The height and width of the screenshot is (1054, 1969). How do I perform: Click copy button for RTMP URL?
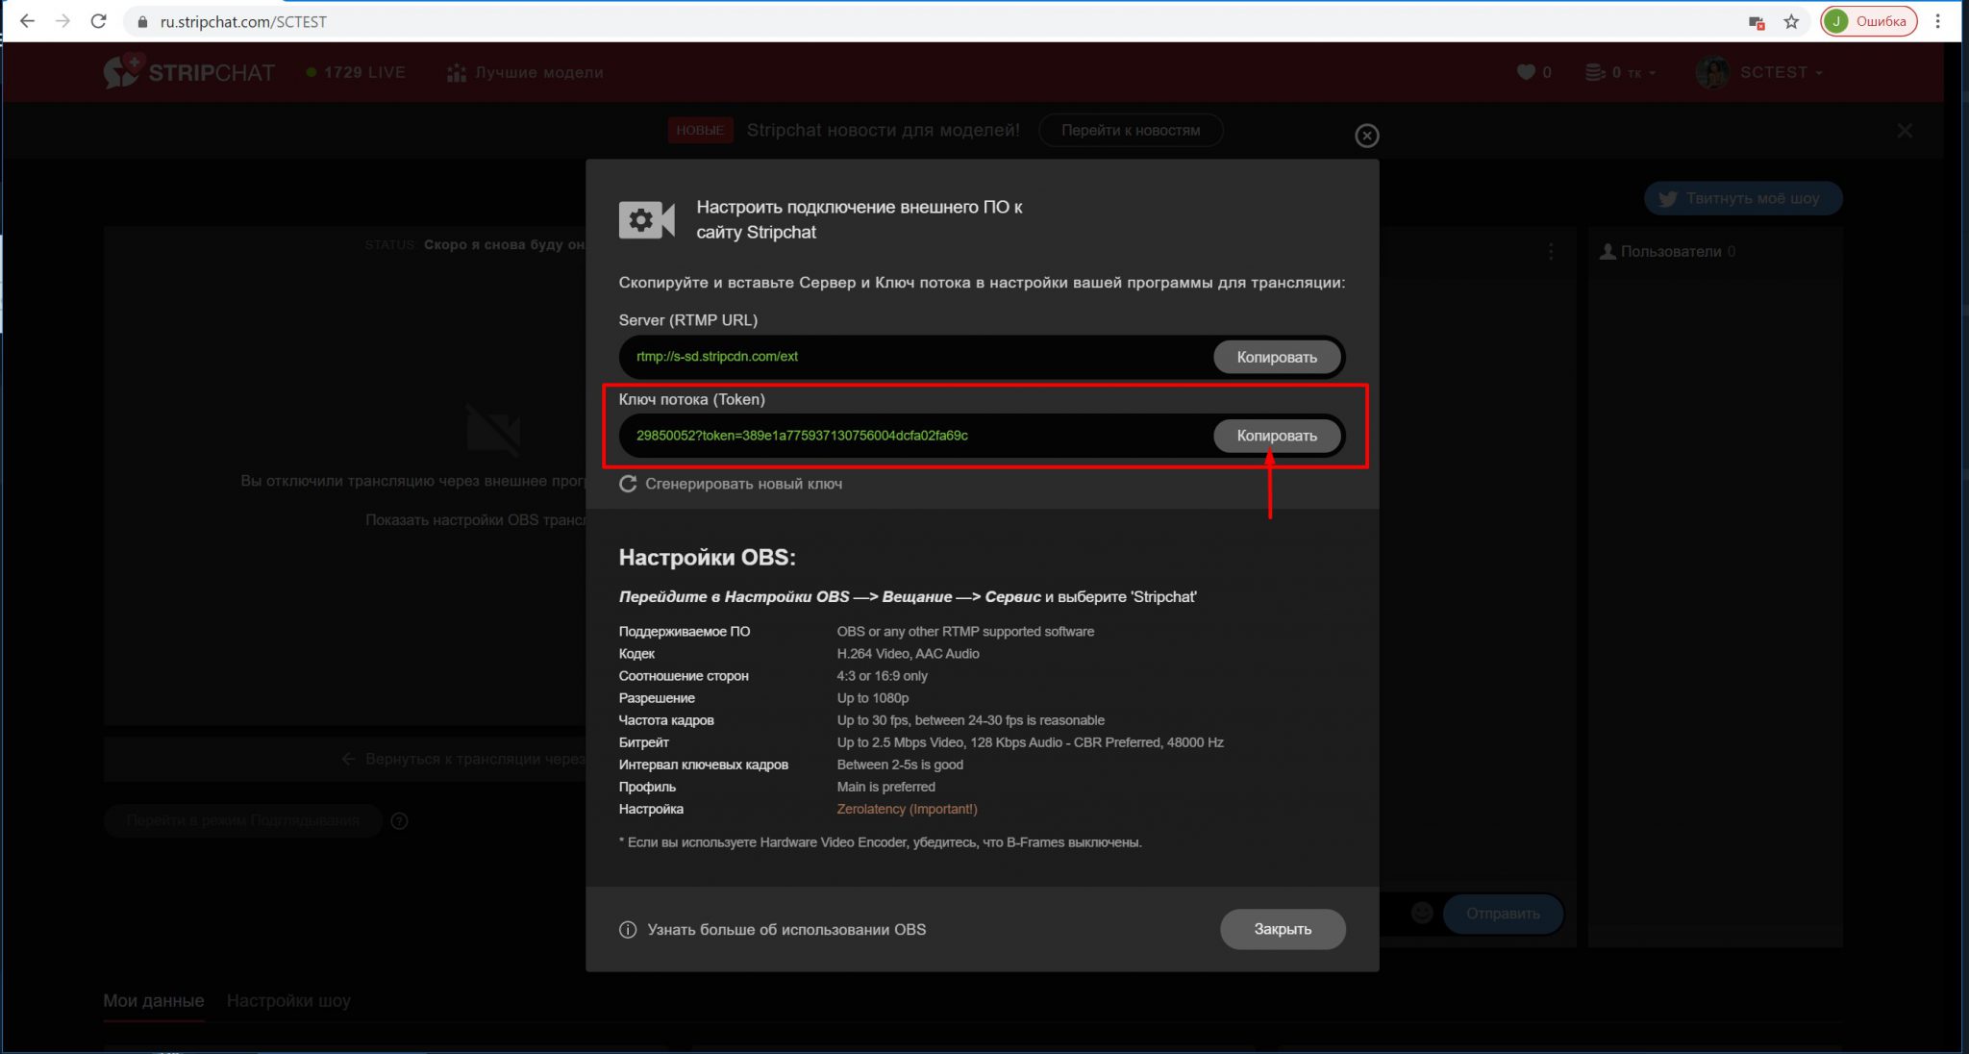coord(1278,356)
